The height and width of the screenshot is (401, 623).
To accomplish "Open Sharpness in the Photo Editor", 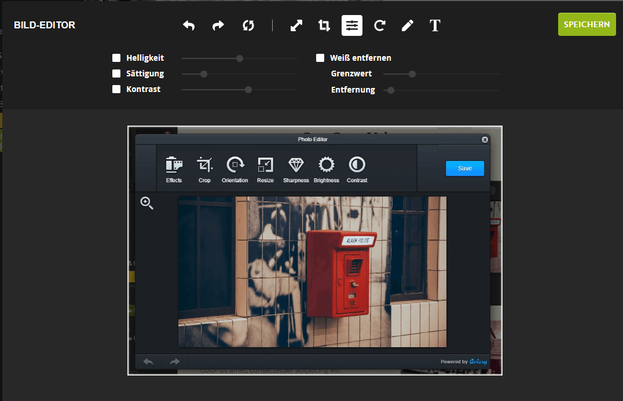I will (296, 170).
